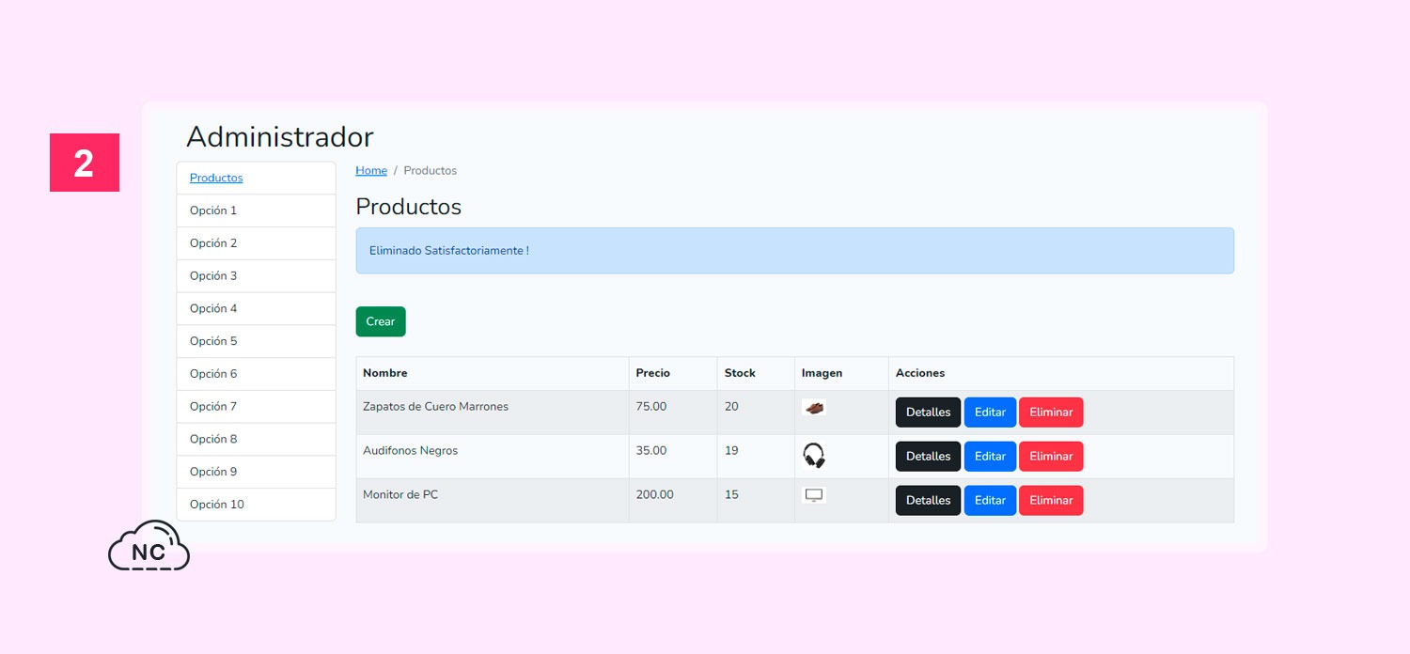
Task: View Detalles for Zapatos de Cuero Marrones
Action: tap(929, 412)
